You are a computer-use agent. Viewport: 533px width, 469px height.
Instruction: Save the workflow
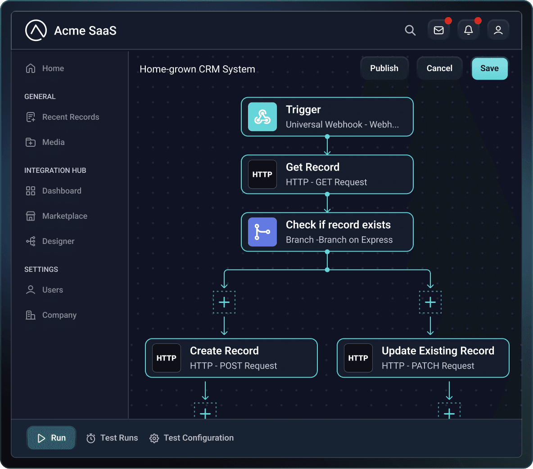tap(489, 68)
